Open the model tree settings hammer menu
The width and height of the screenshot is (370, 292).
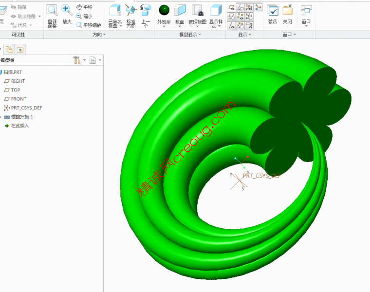[x=77, y=60]
